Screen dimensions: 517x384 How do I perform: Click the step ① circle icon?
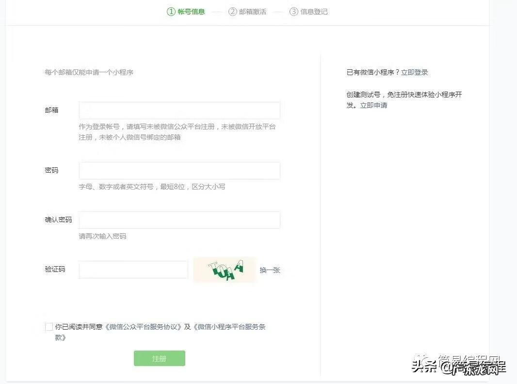(172, 11)
